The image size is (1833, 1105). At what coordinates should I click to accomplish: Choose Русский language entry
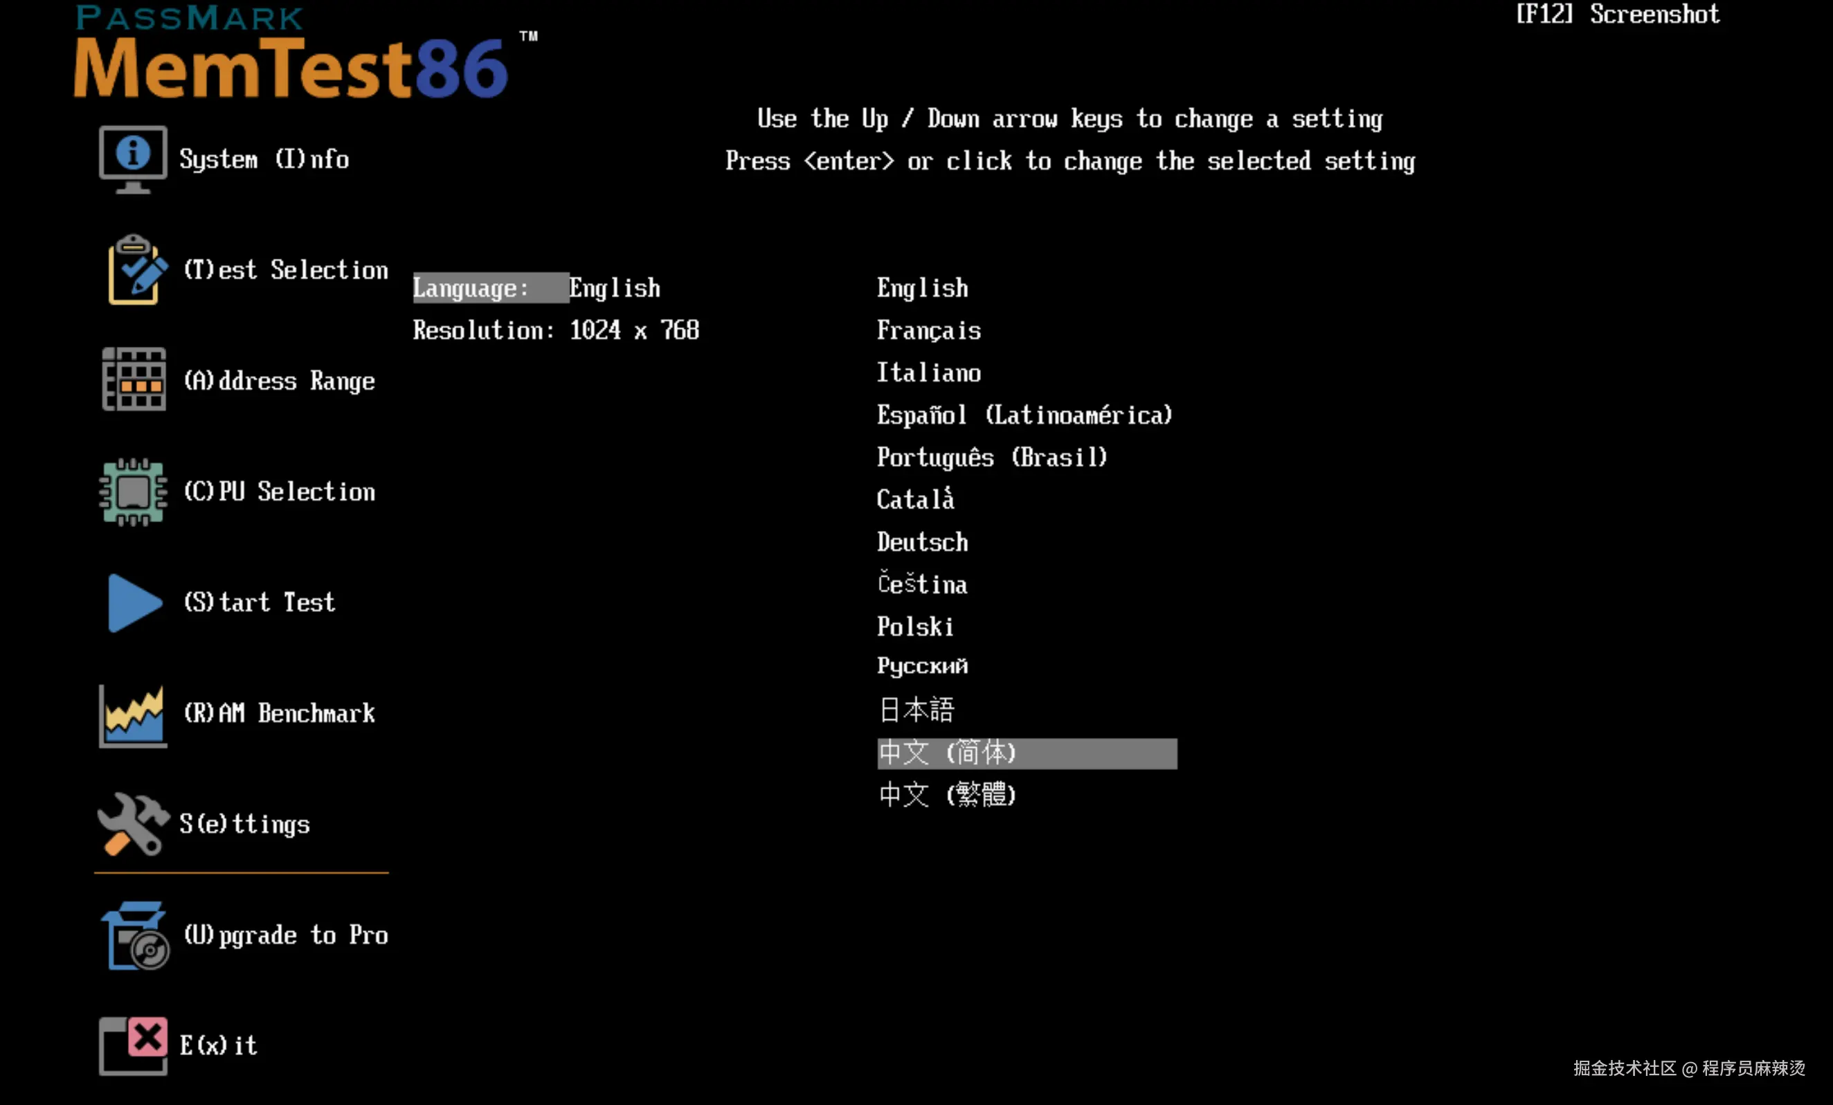[923, 666]
